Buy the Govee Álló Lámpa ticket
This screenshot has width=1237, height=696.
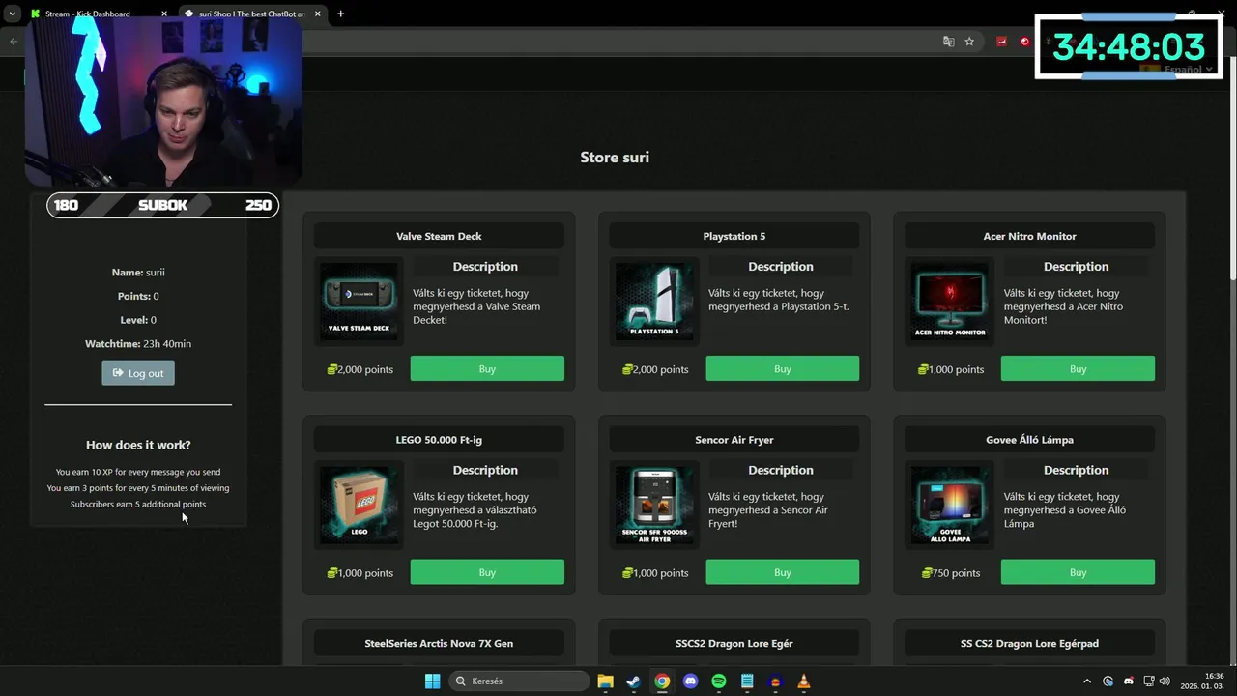coord(1078,572)
